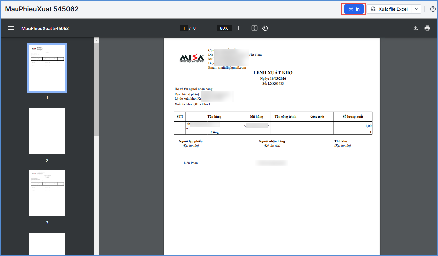Image resolution: width=438 pixels, height=256 pixels.
Task: Click the MauPhieuXuat 545062 window title
Action: tap(42, 9)
